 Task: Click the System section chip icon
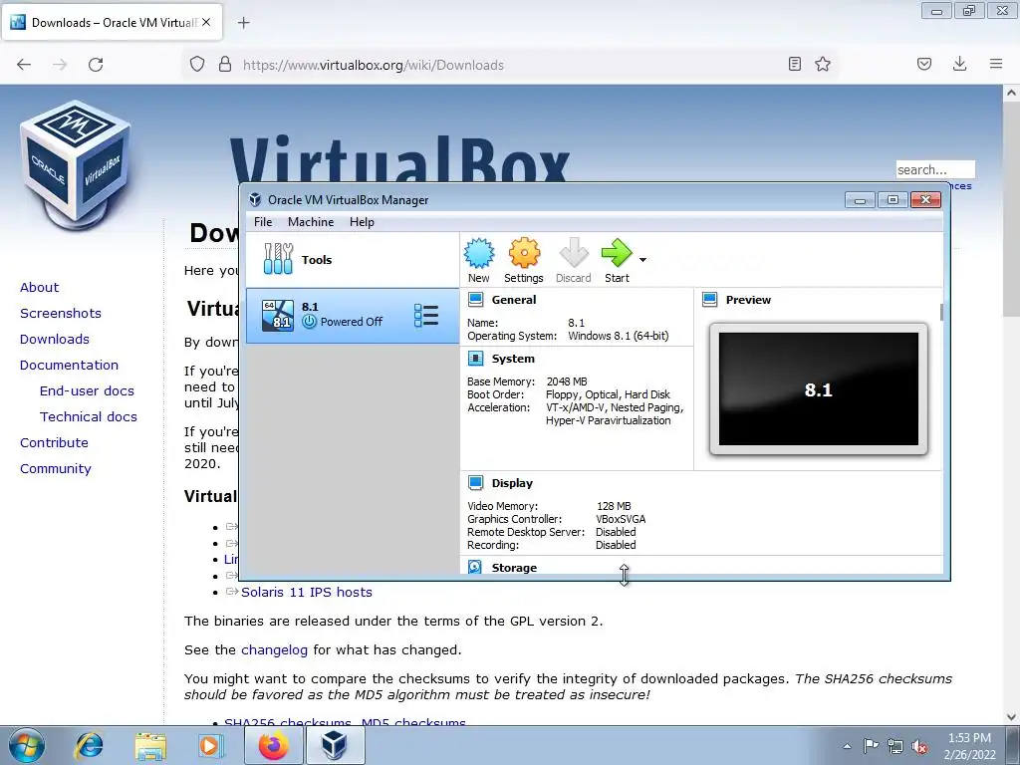click(475, 359)
